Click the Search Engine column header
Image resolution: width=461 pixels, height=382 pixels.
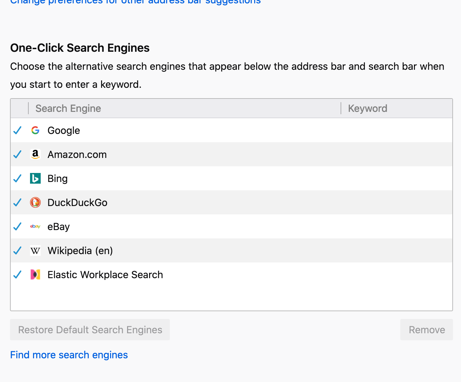[x=68, y=108]
